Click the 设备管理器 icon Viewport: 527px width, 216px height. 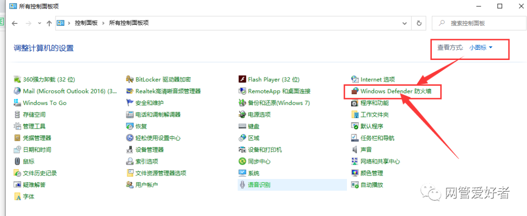tap(130, 150)
